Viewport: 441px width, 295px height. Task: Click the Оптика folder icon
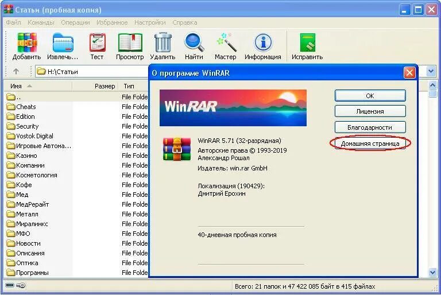pos(11,263)
